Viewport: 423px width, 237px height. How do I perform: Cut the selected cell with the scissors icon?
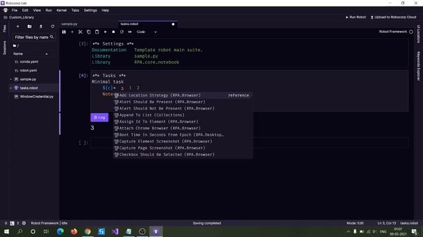point(81,32)
